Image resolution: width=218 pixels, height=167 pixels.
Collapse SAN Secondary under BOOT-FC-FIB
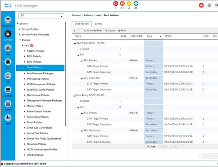[82, 131]
